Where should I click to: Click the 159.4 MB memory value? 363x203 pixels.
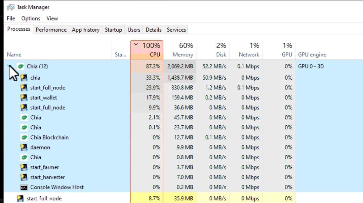click(x=182, y=98)
